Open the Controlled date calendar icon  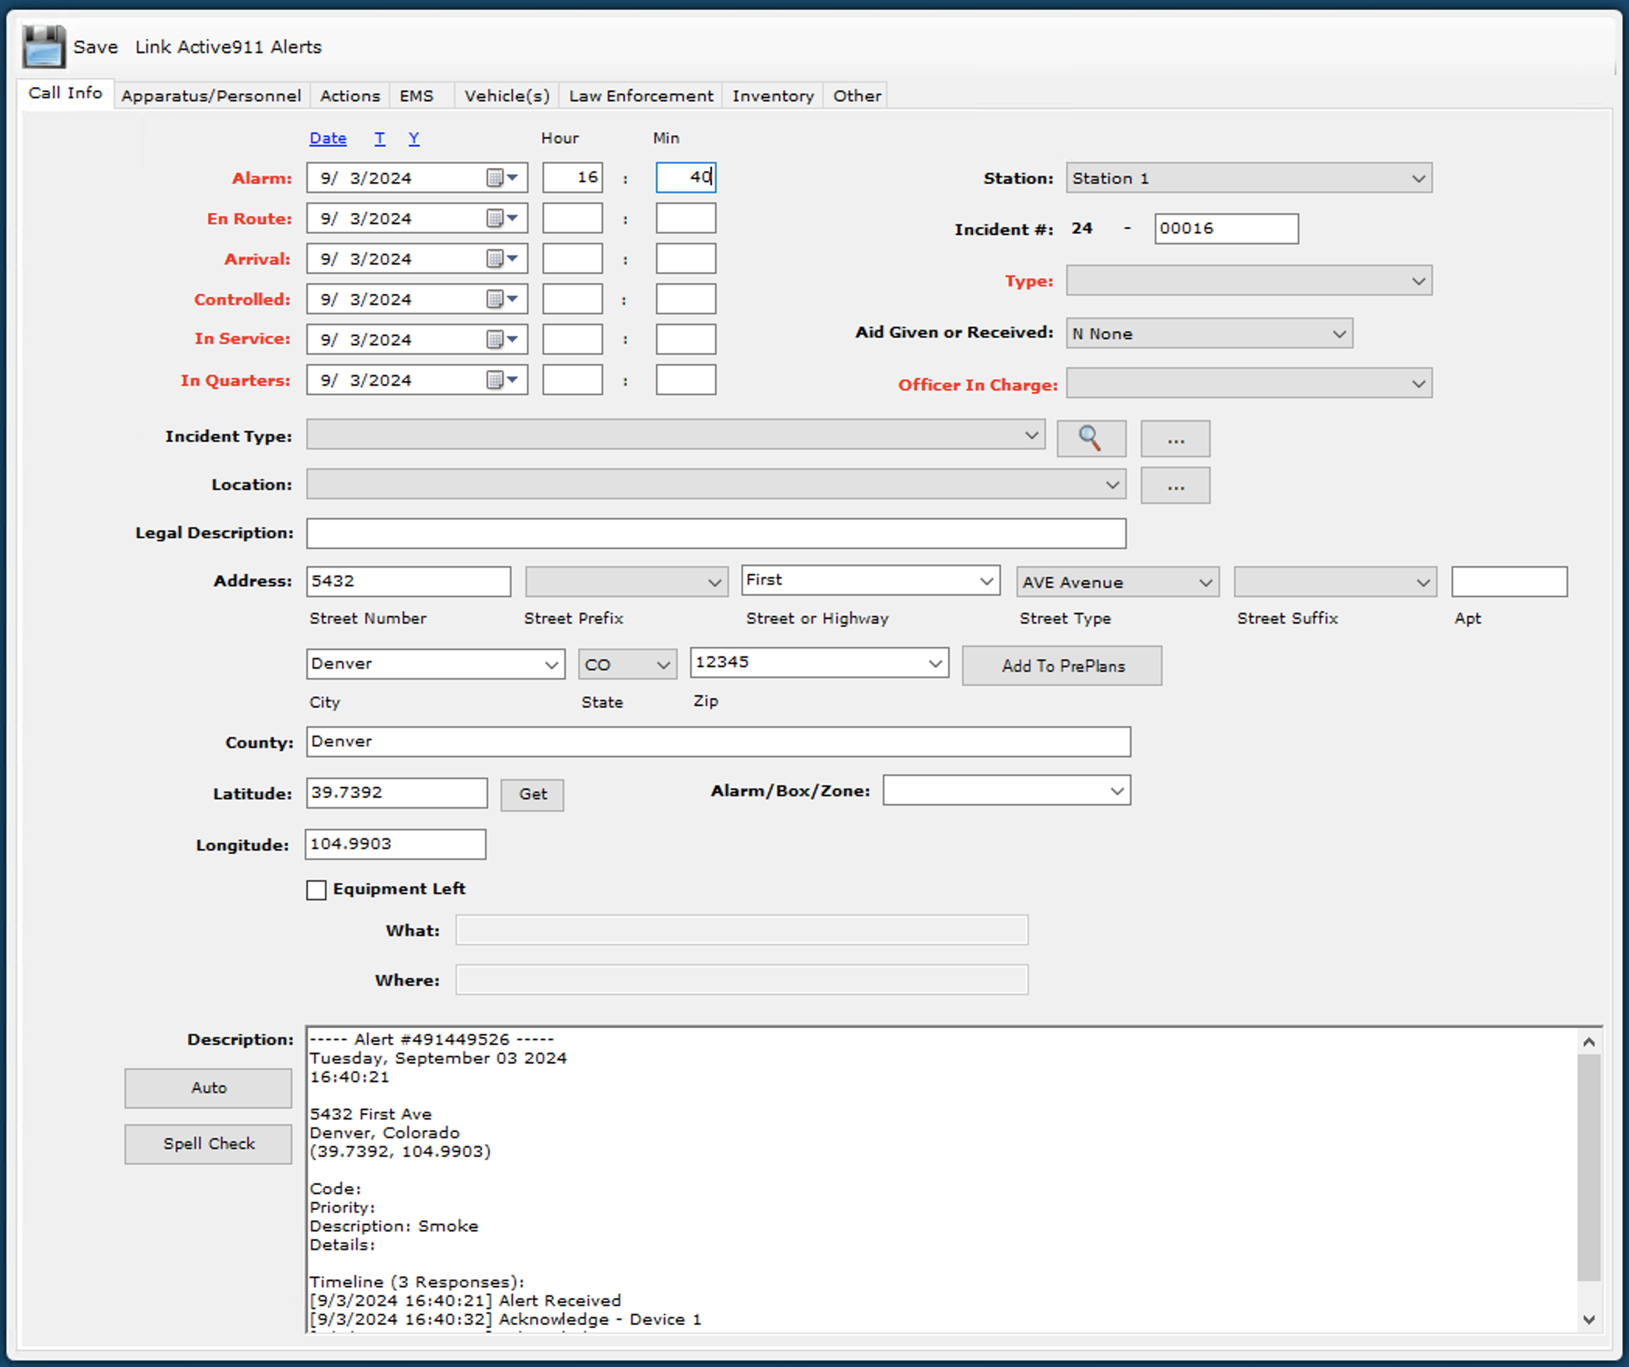(x=495, y=299)
